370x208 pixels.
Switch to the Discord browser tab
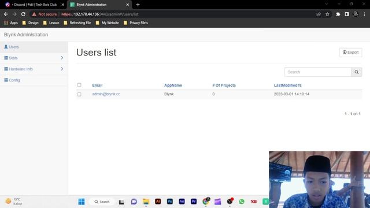click(34, 5)
